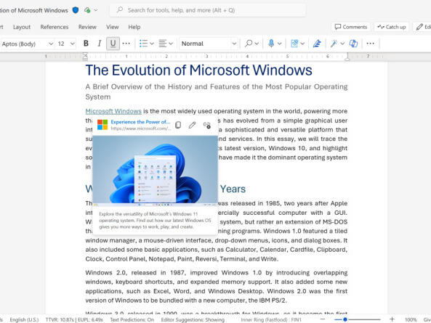This screenshot has height=323, width=431.
Task: Expand the Add-ins dropdown arrow
Action: point(302,44)
